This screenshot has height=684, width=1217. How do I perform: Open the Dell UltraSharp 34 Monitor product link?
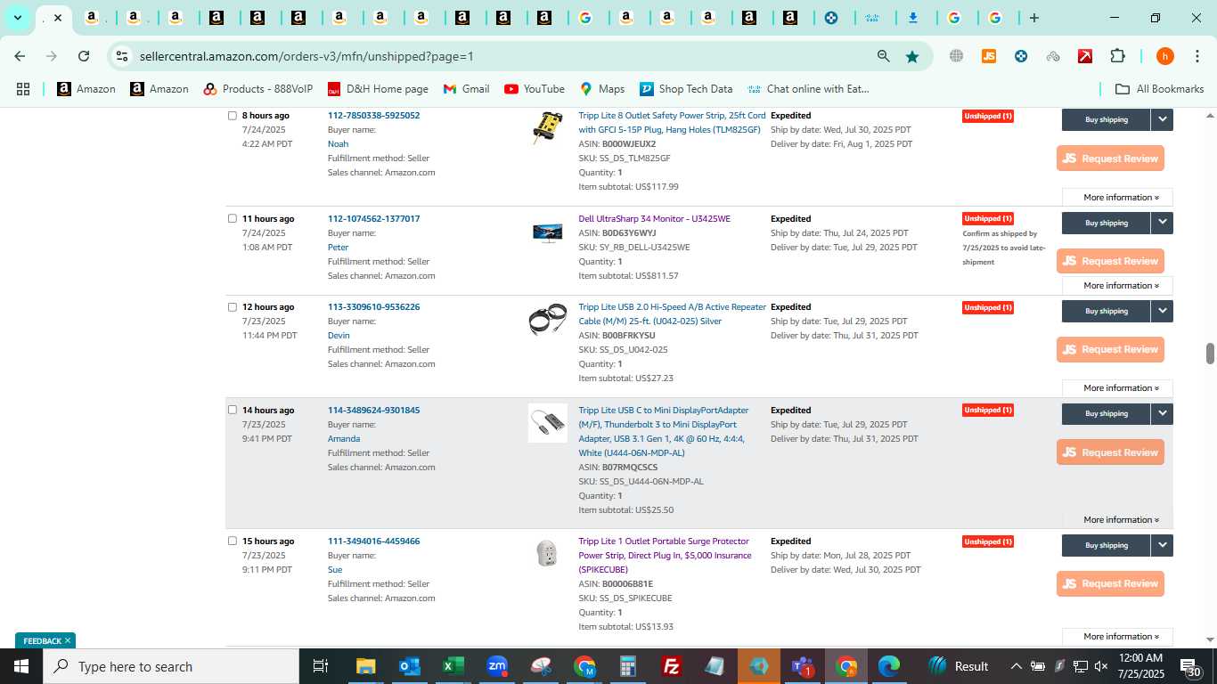click(x=654, y=219)
